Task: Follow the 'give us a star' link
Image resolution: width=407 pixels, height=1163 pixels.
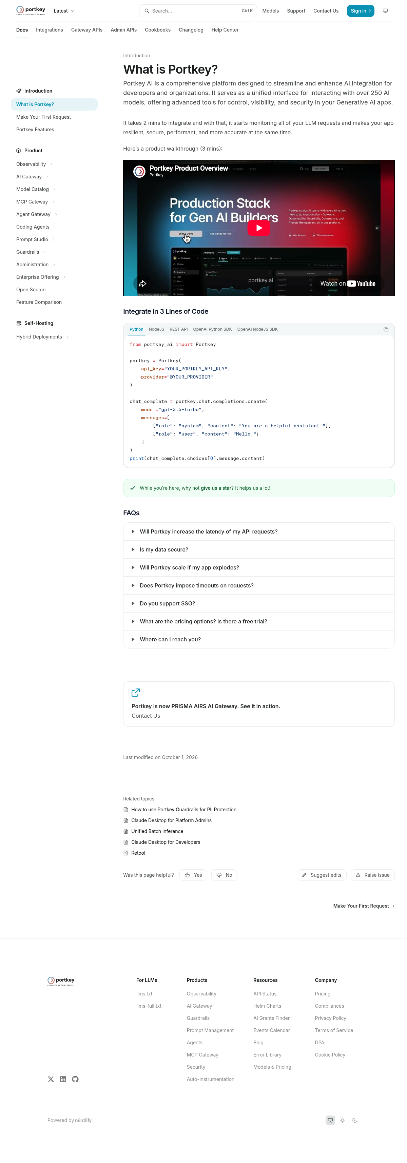Action: pyautogui.click(x=216, y=488)
